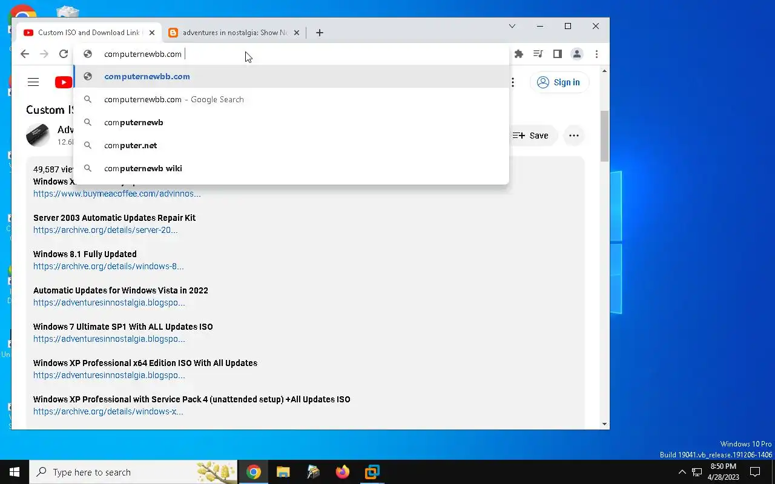This screenshot has height=484, width=775.
Task: Switch to adventures in nostalgia tab
Action: tap(234, 33)
